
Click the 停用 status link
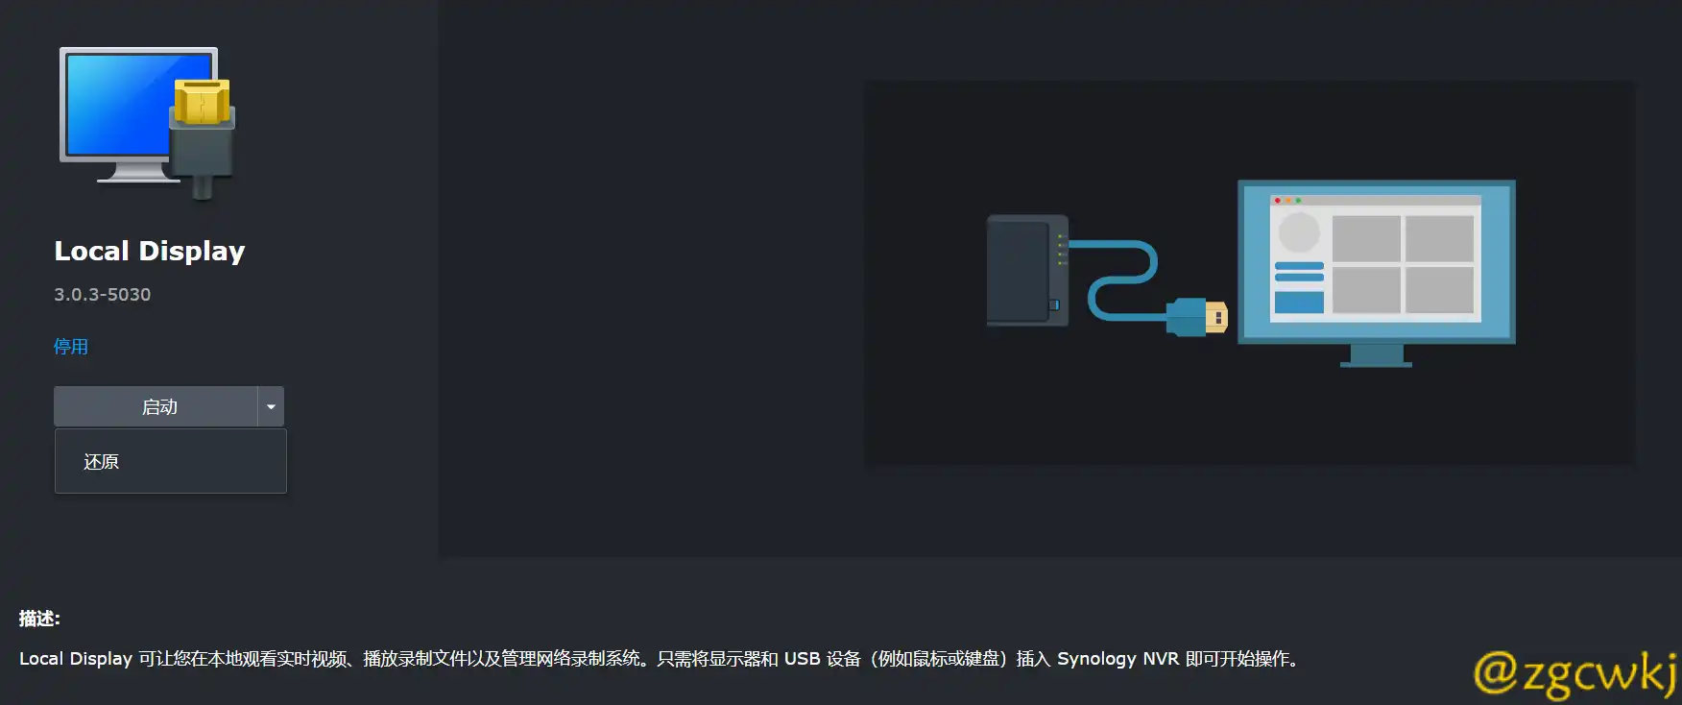point(71,346)
